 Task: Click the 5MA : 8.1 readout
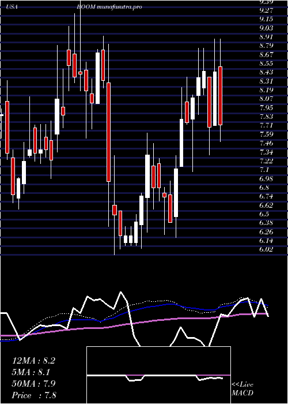click(x=31, y=372)
